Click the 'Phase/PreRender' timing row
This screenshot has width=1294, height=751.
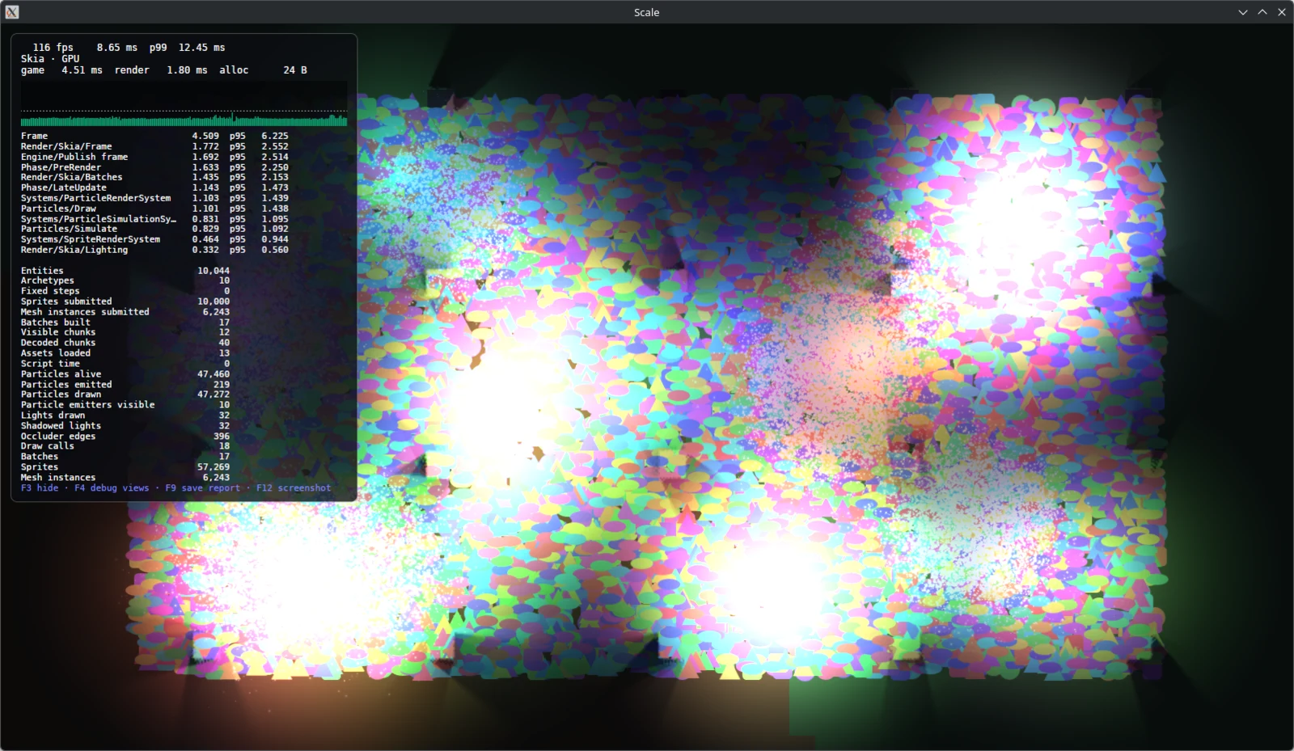(154, 167)
